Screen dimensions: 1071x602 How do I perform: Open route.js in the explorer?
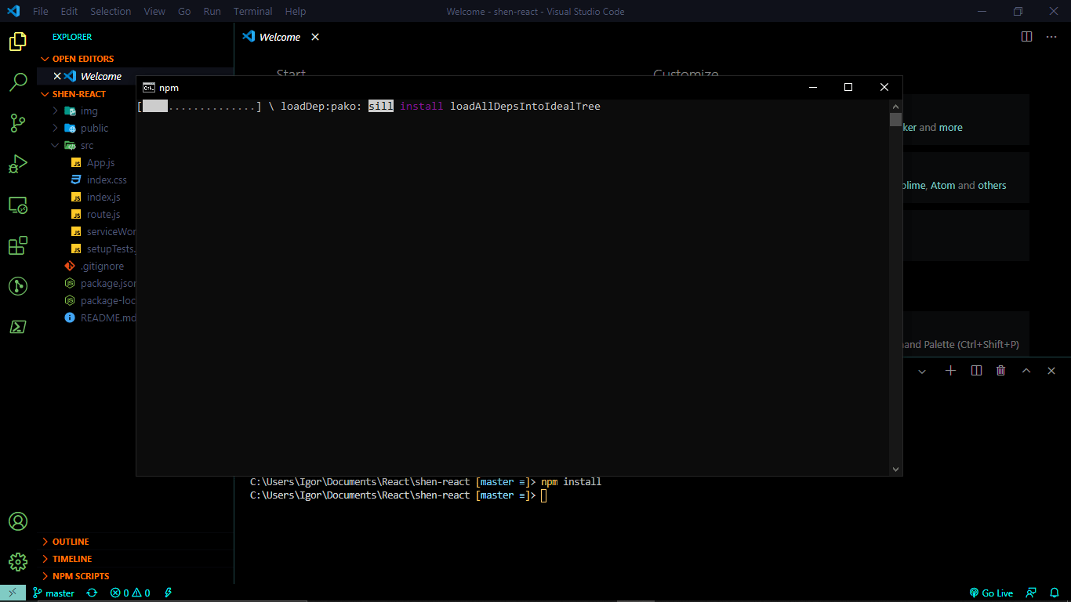coord(103,215)
